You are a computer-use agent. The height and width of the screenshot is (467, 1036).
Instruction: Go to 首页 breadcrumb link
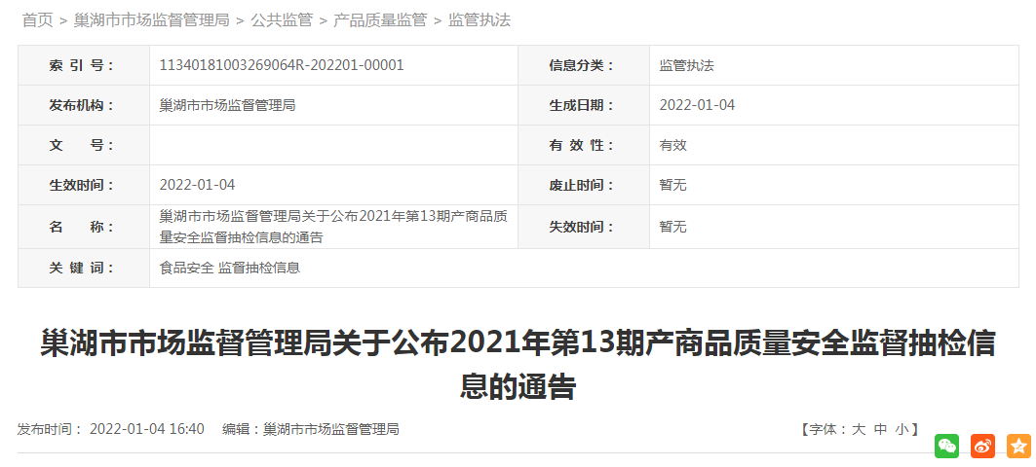(x=38, y=20)
